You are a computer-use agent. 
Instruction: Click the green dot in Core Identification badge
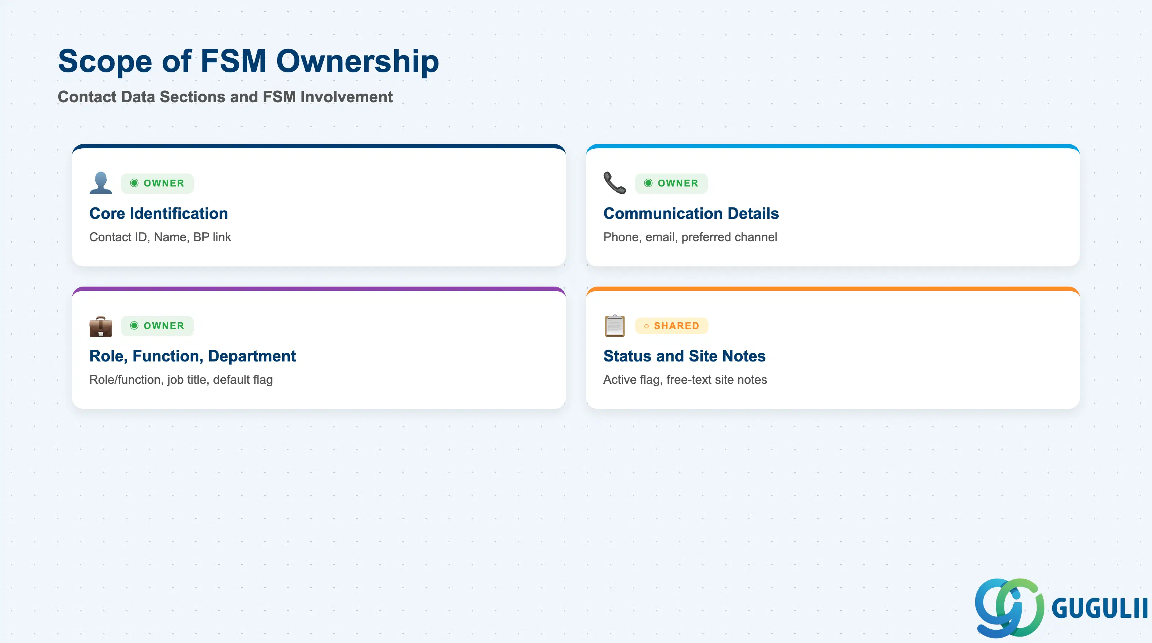pos(134,183)
